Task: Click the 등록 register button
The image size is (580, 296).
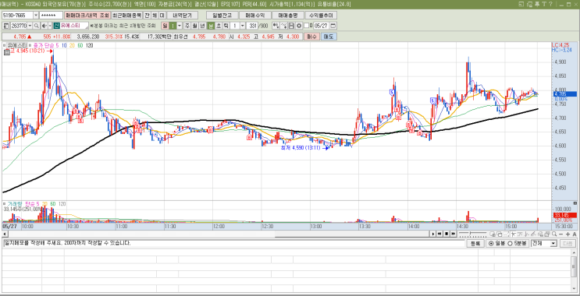Action: point(475,243)
